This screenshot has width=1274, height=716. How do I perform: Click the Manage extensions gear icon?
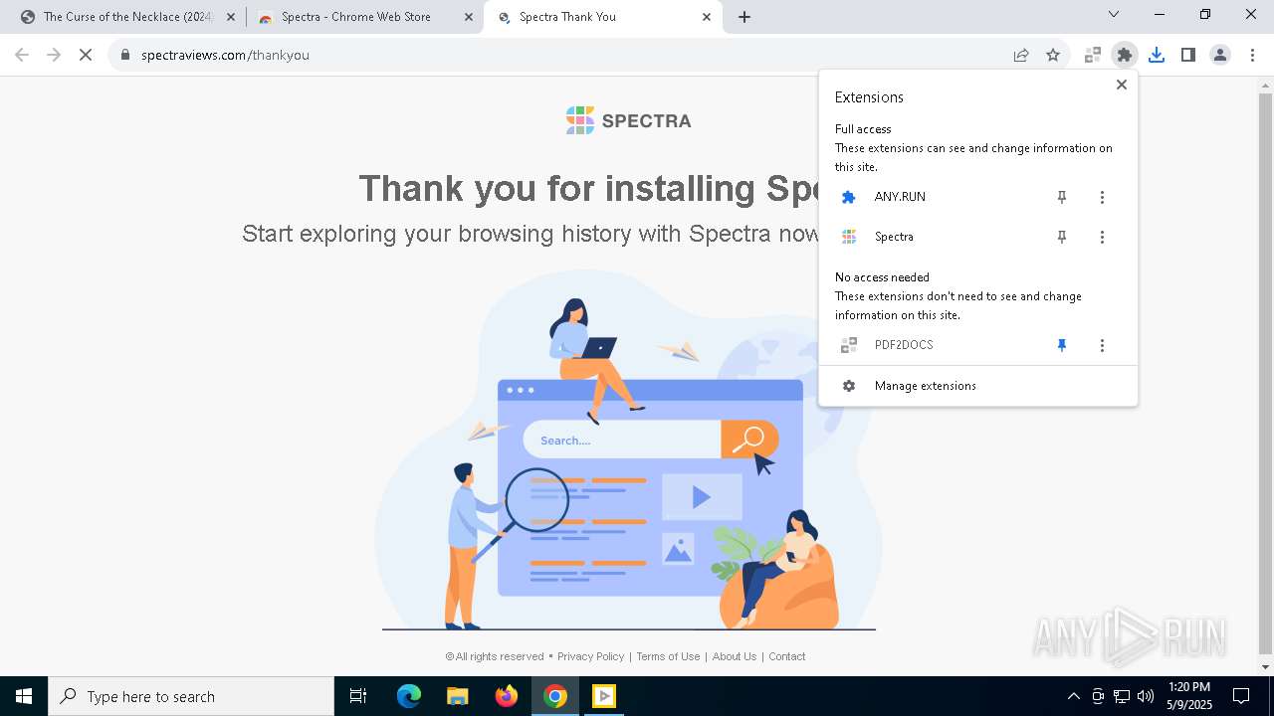pyautogui.click(x=849, y=386)
